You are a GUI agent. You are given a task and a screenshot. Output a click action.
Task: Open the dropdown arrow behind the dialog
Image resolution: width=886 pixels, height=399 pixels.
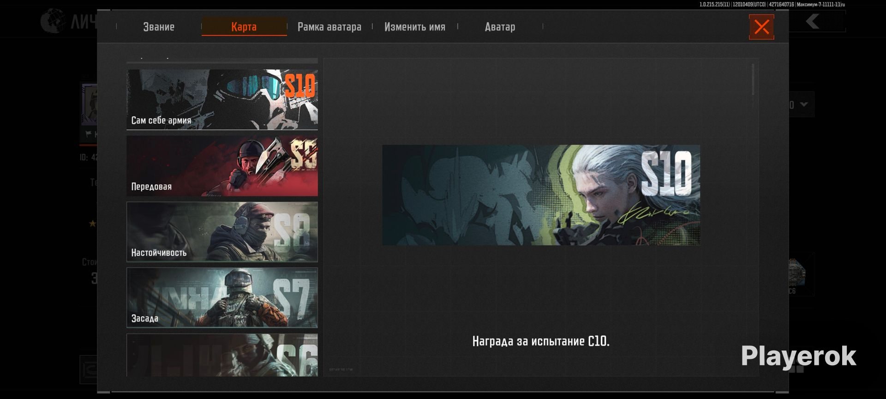click(x=804, y=104)
